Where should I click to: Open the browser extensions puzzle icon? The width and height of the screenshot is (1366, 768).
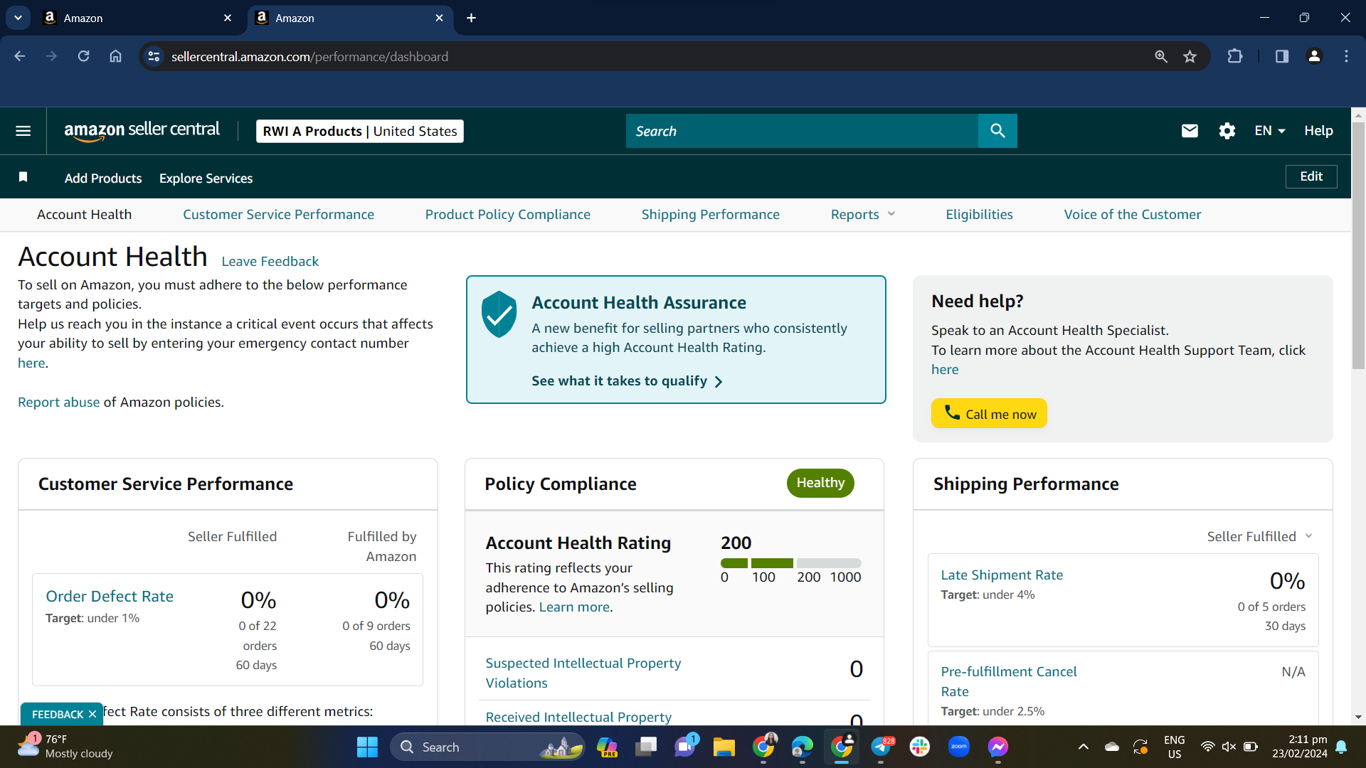point(1235,56)
